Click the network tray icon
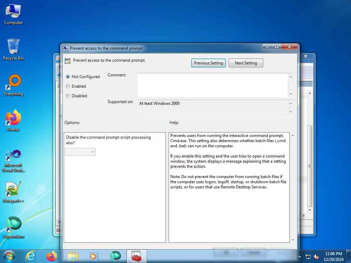The width and height of the screenshot is (351, 263). point(308,257)
